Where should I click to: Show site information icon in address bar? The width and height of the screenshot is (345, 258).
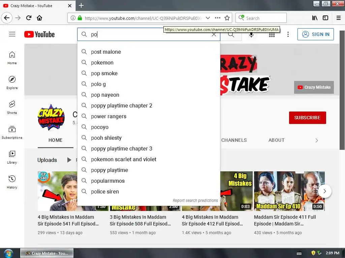pos(73,18)
